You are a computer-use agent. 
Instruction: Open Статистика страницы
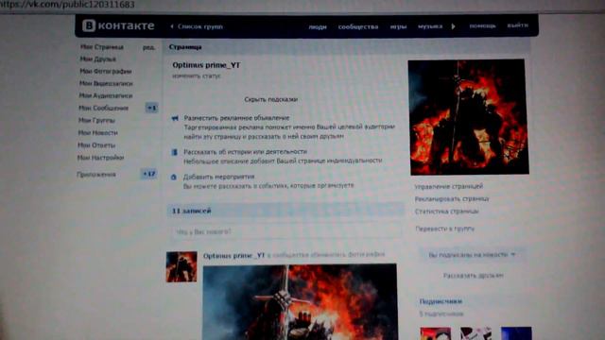pos(447,212)
